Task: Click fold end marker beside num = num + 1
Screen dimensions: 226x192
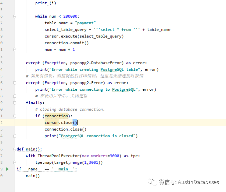Action: [x=15, y=49]
